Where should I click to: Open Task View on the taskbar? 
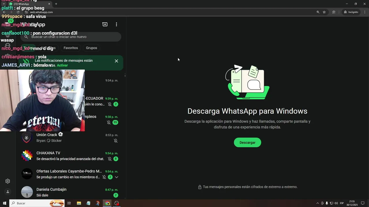(x=69, y=203)
